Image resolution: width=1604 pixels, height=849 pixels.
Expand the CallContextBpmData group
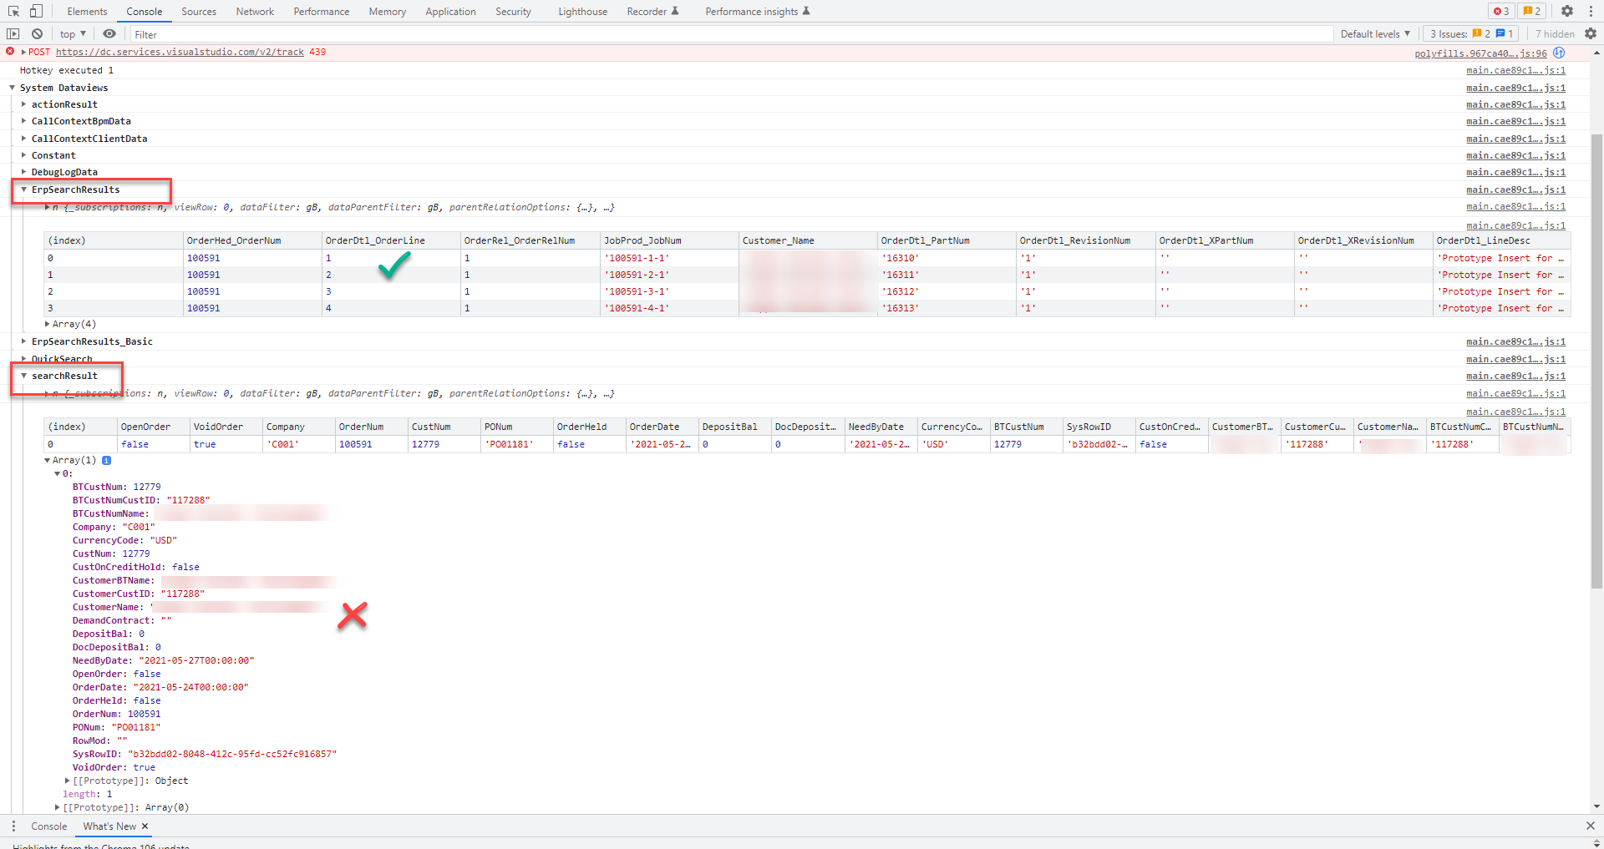coord(23,121)
